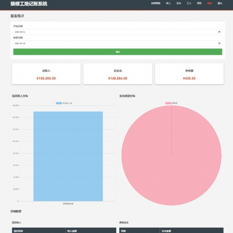Click the blue income bar in chart
Image resolution: width=233 pixels, height=233 pixels.
[x=68, y=156]
